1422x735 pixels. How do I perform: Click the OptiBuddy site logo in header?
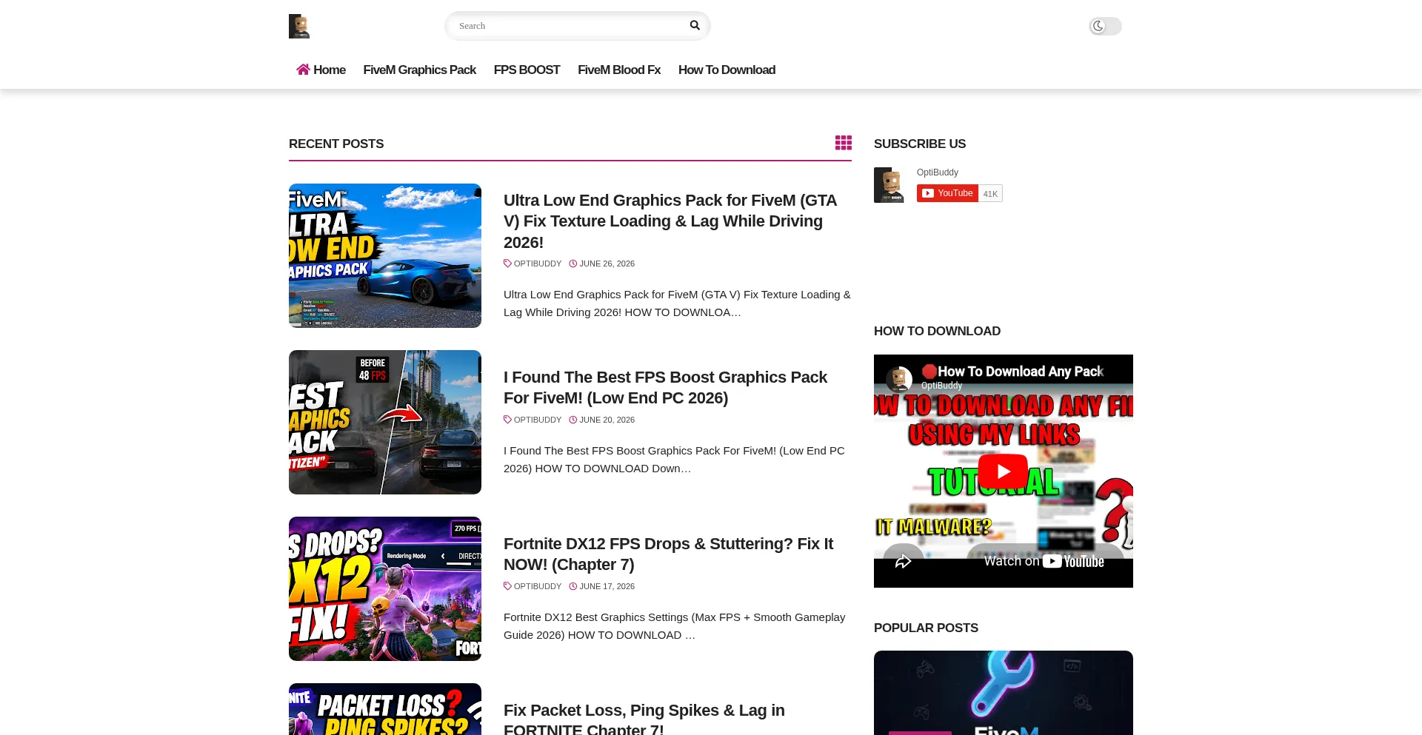click(x=299, y=26)
